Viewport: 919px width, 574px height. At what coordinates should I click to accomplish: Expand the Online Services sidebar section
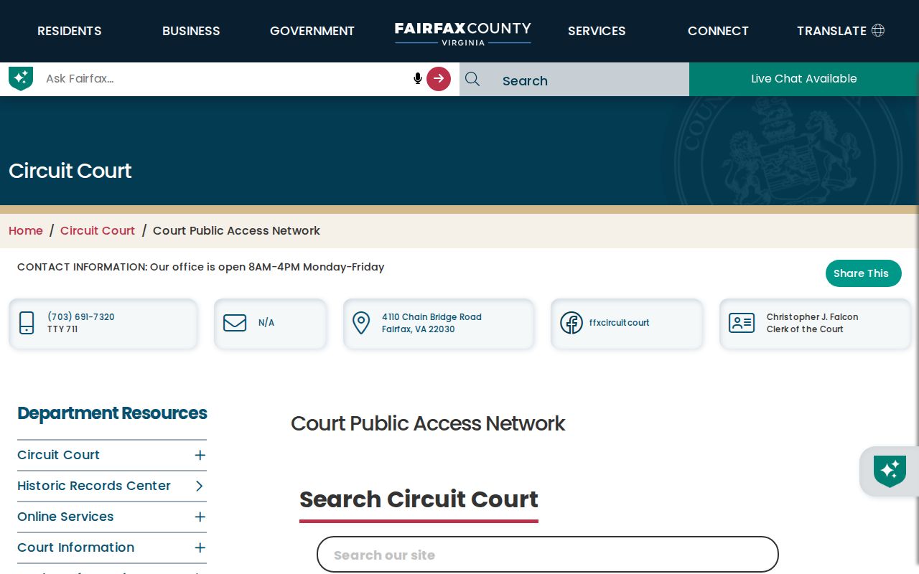[200, 517]
